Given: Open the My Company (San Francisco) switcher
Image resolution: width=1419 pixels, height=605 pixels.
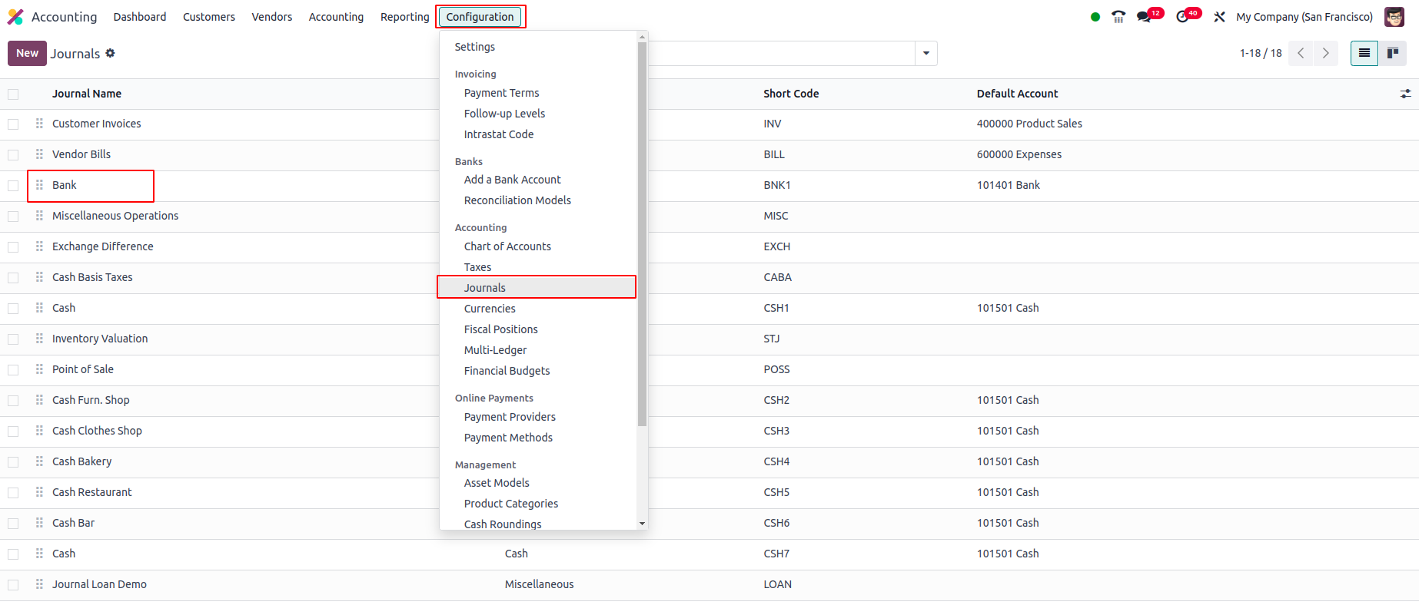Looking at the screenshot, I should (x=1304, y=17).
